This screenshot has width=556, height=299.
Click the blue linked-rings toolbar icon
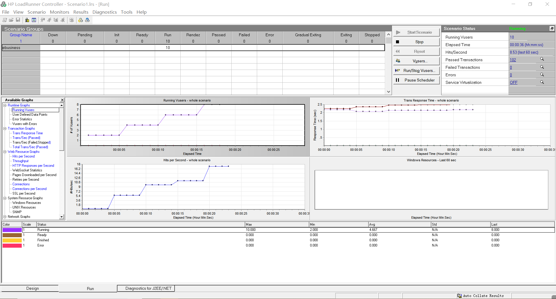tap(87, 20)
